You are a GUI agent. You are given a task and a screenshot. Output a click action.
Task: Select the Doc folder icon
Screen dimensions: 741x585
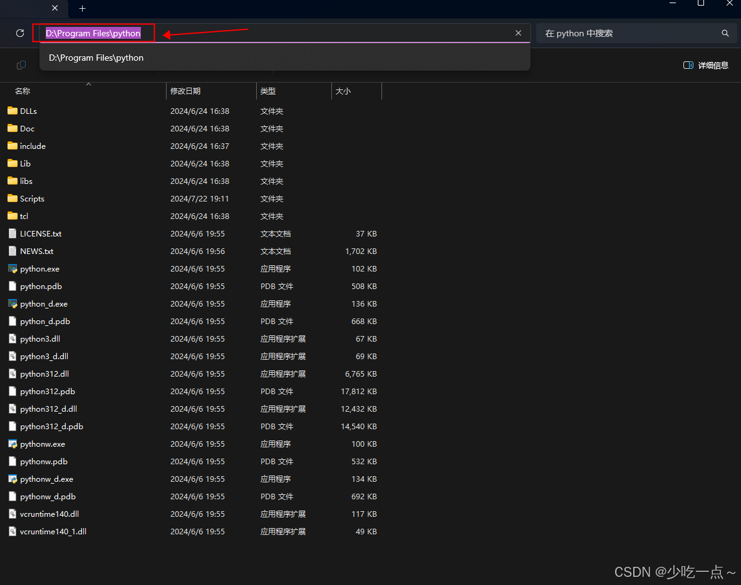pos(13,128)
